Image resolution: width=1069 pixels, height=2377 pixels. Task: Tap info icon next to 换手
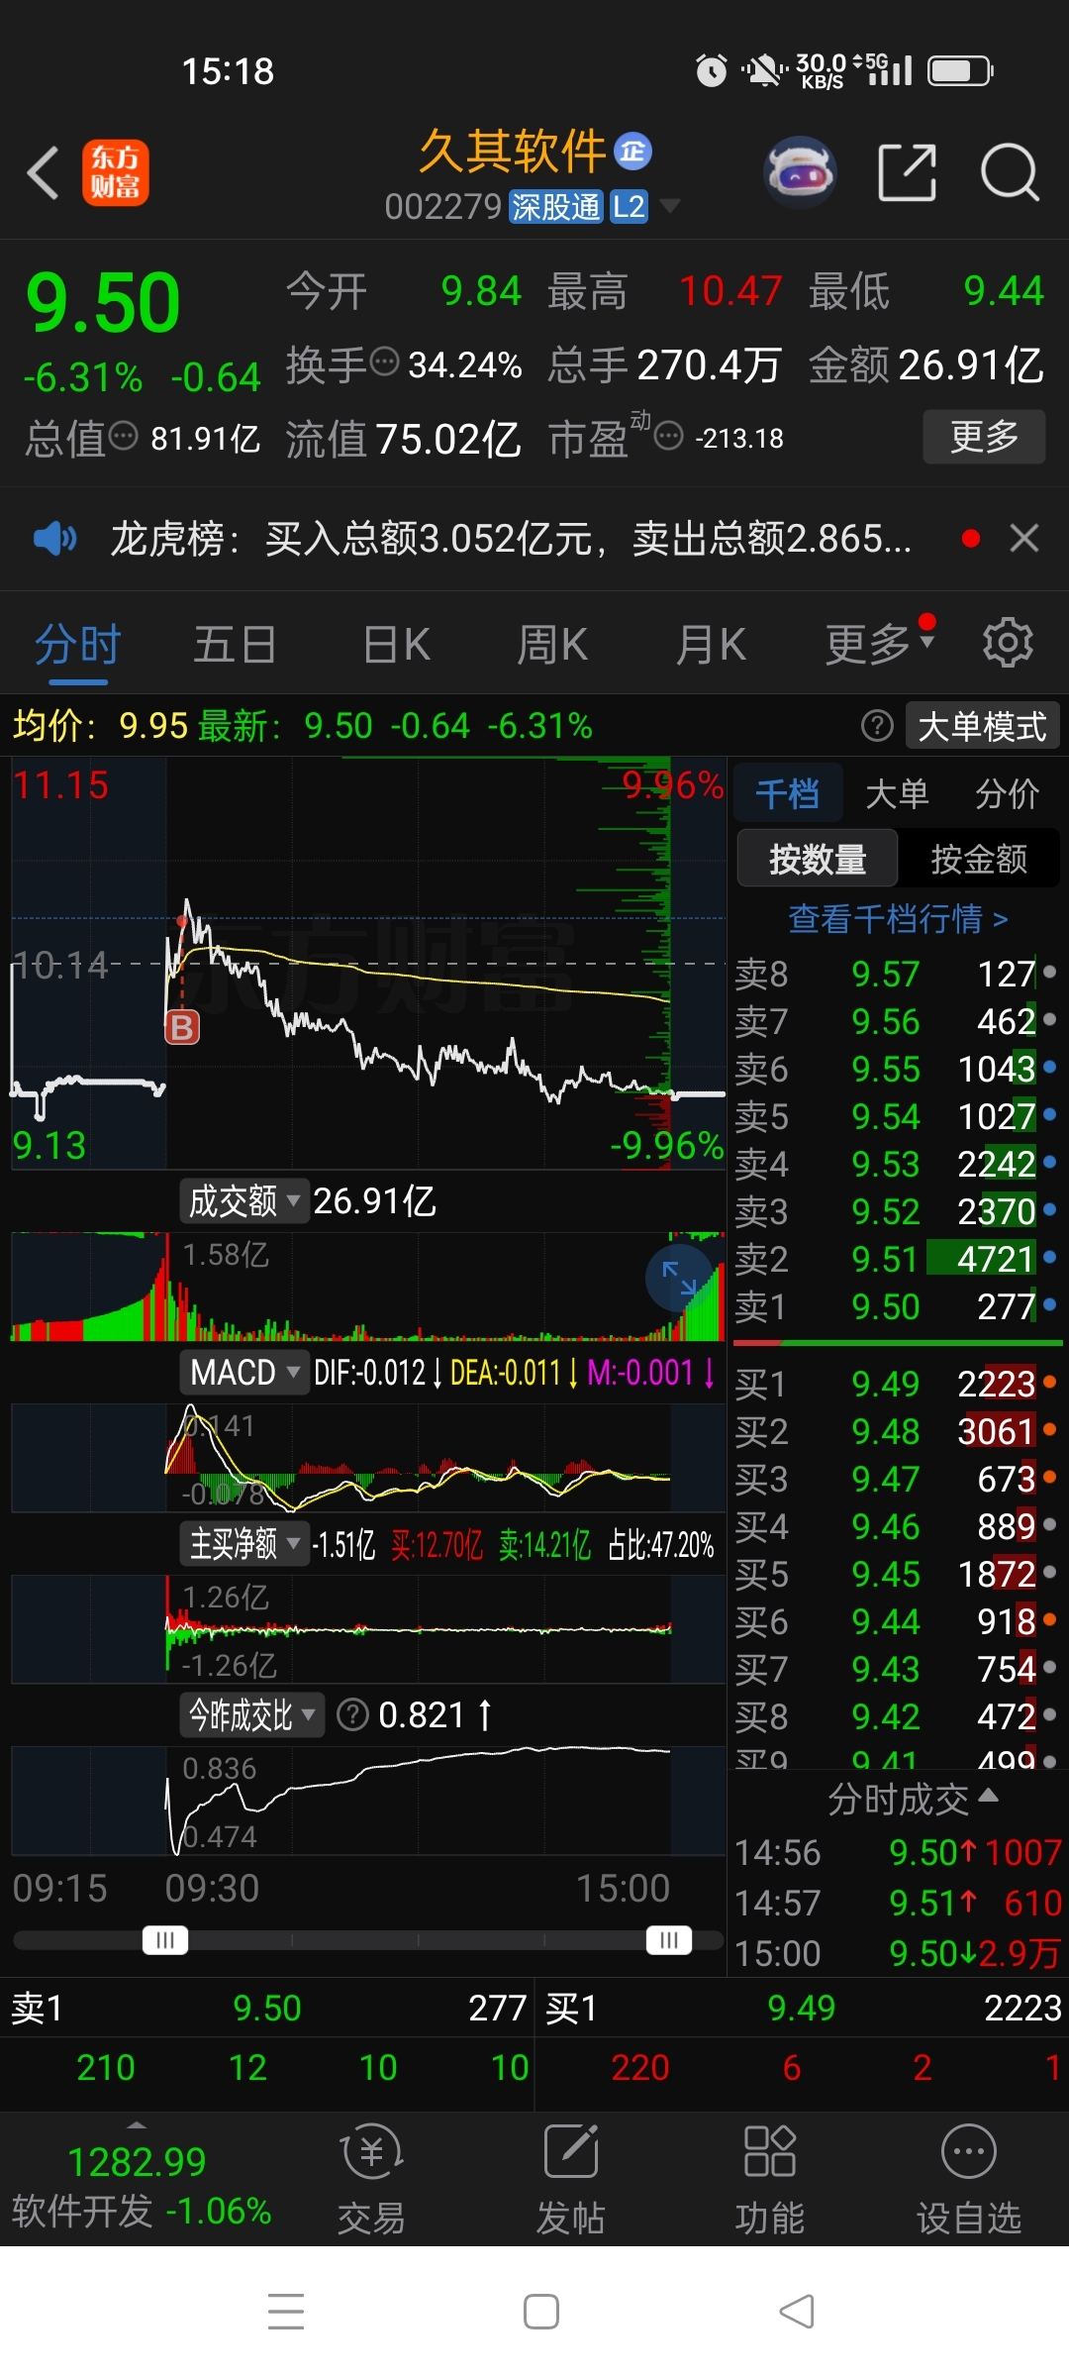click(x=384, y=362)
